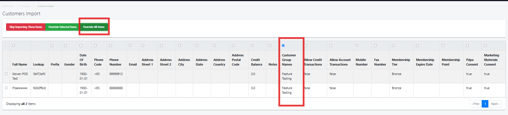
Task: Tick the Phone Number column checkbox
Action: click(111, 45)
